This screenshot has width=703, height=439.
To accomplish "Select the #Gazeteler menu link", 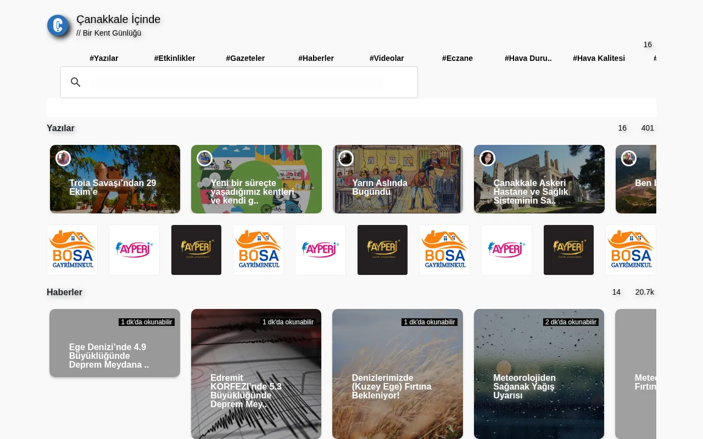I will (x=245, y=58).
